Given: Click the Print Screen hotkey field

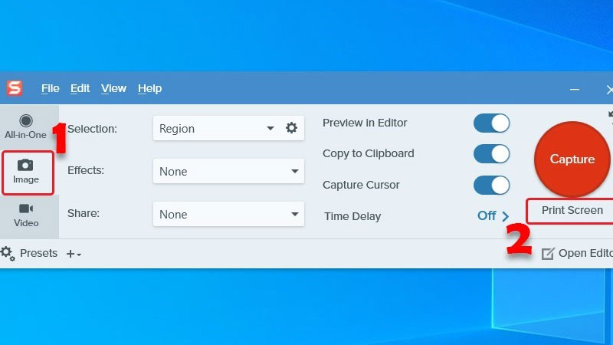Looking at the screenshot, I should tap(572, 210).
